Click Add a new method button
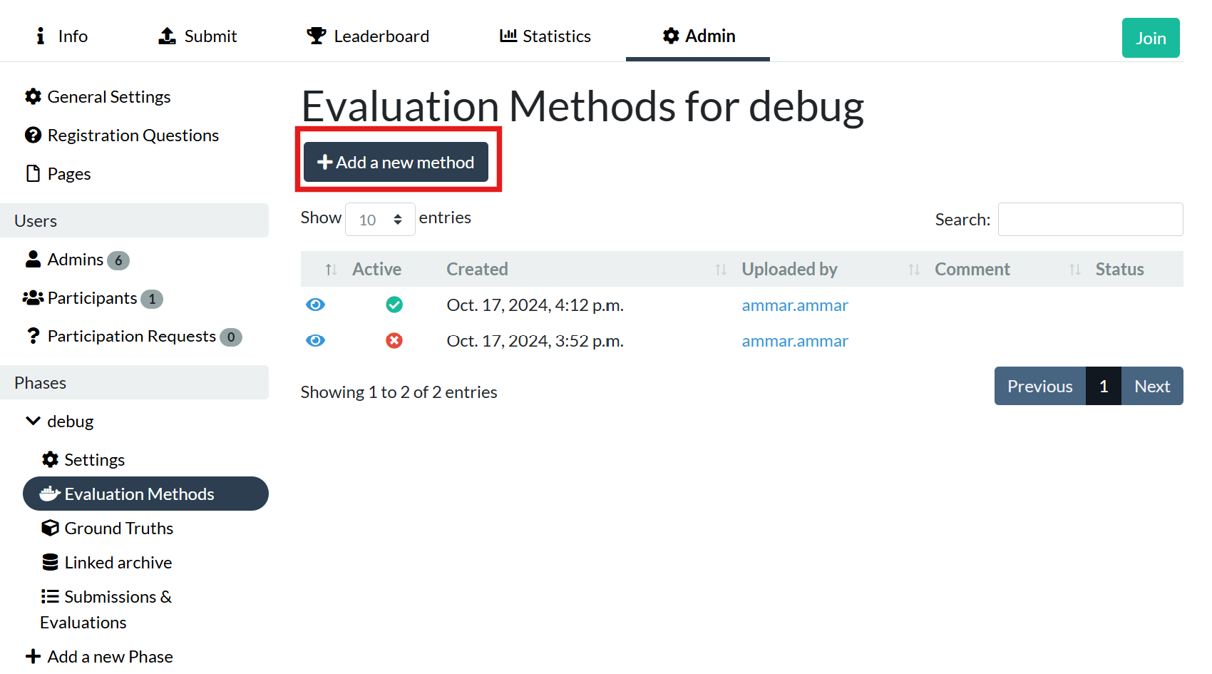 396,162
